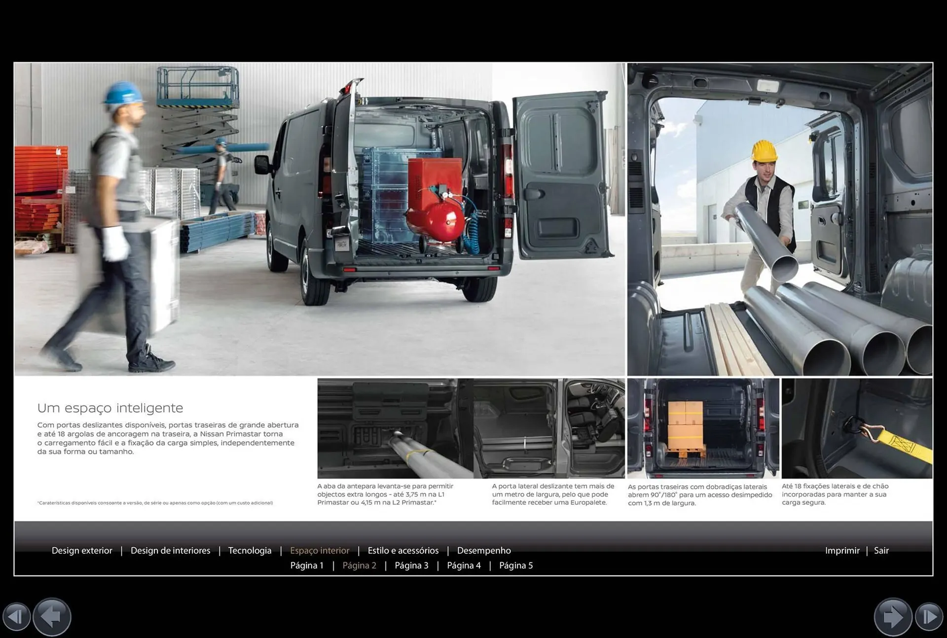The height and width of the screenshot is (638, 947).
Task: Click Página 4 navigation link
Action: click(x=464, y=565)
